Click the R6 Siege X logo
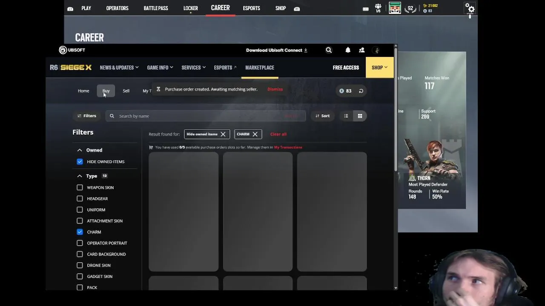The height and width of the screenshot is (306, 545). 71,68
